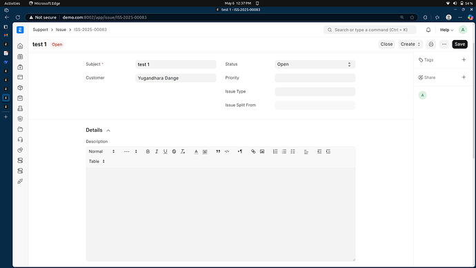Open the Normal heading style dropdown
This screenshot has width=476, height=268.
(x=101, y=151)
